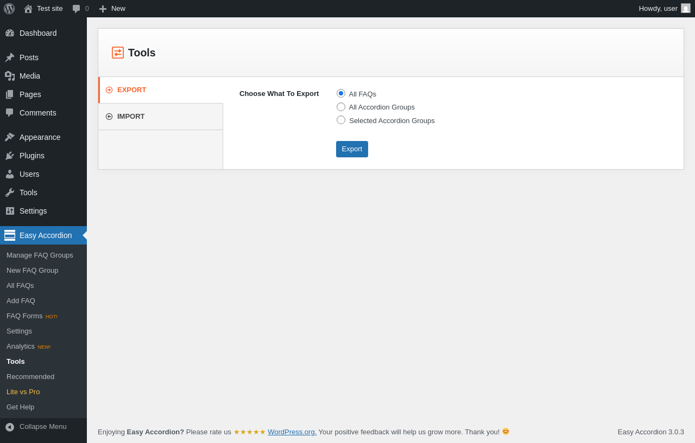Viewport: 695px width, 443px height.
Task: Click the Export tab arrow icon
Action: point(109,90)
